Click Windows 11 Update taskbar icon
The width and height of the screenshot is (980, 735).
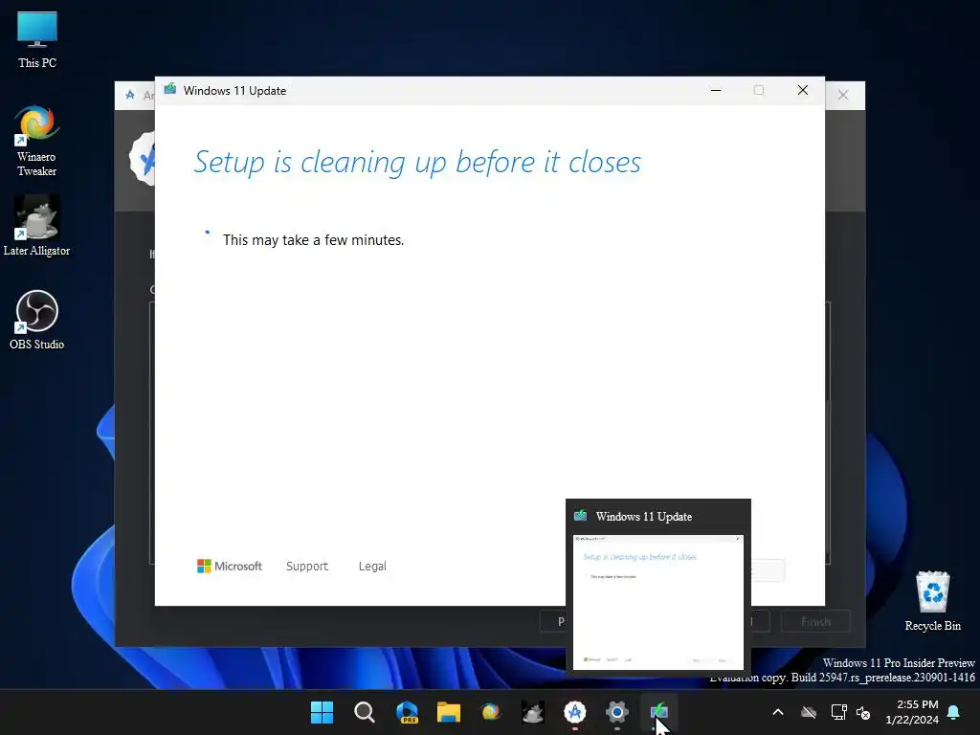tap(658, 712)
